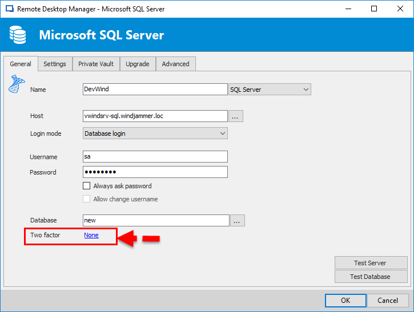Image resolution: width=414 pixels, height=312 pixels.
Task: Close the Microsoft SQL Server dialog window
Action: [x=400, y=9]
